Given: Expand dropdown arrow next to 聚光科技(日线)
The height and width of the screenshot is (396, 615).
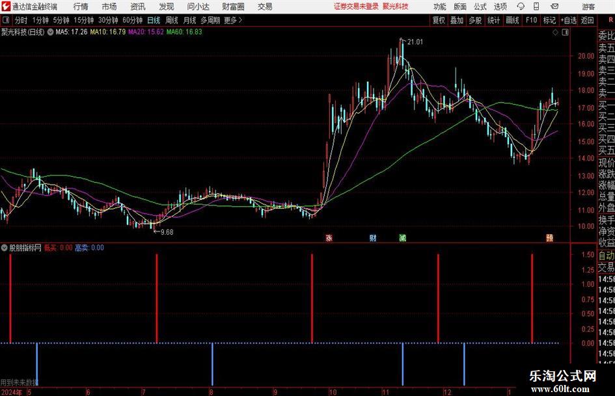Looking at the screenshot, I should pyautogui.click(x=50, y=32).
